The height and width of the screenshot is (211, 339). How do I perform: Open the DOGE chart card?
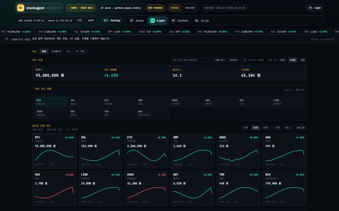tap(238, 151)
